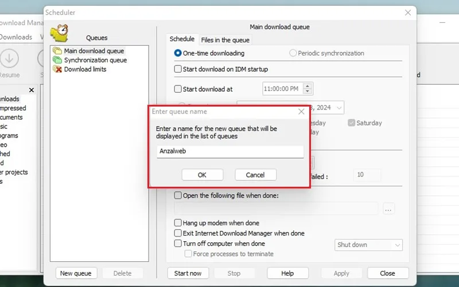This screenshot has width=459, height=287.
Task: Select the One-time downloading radio button
Action: tap(178, 53)
